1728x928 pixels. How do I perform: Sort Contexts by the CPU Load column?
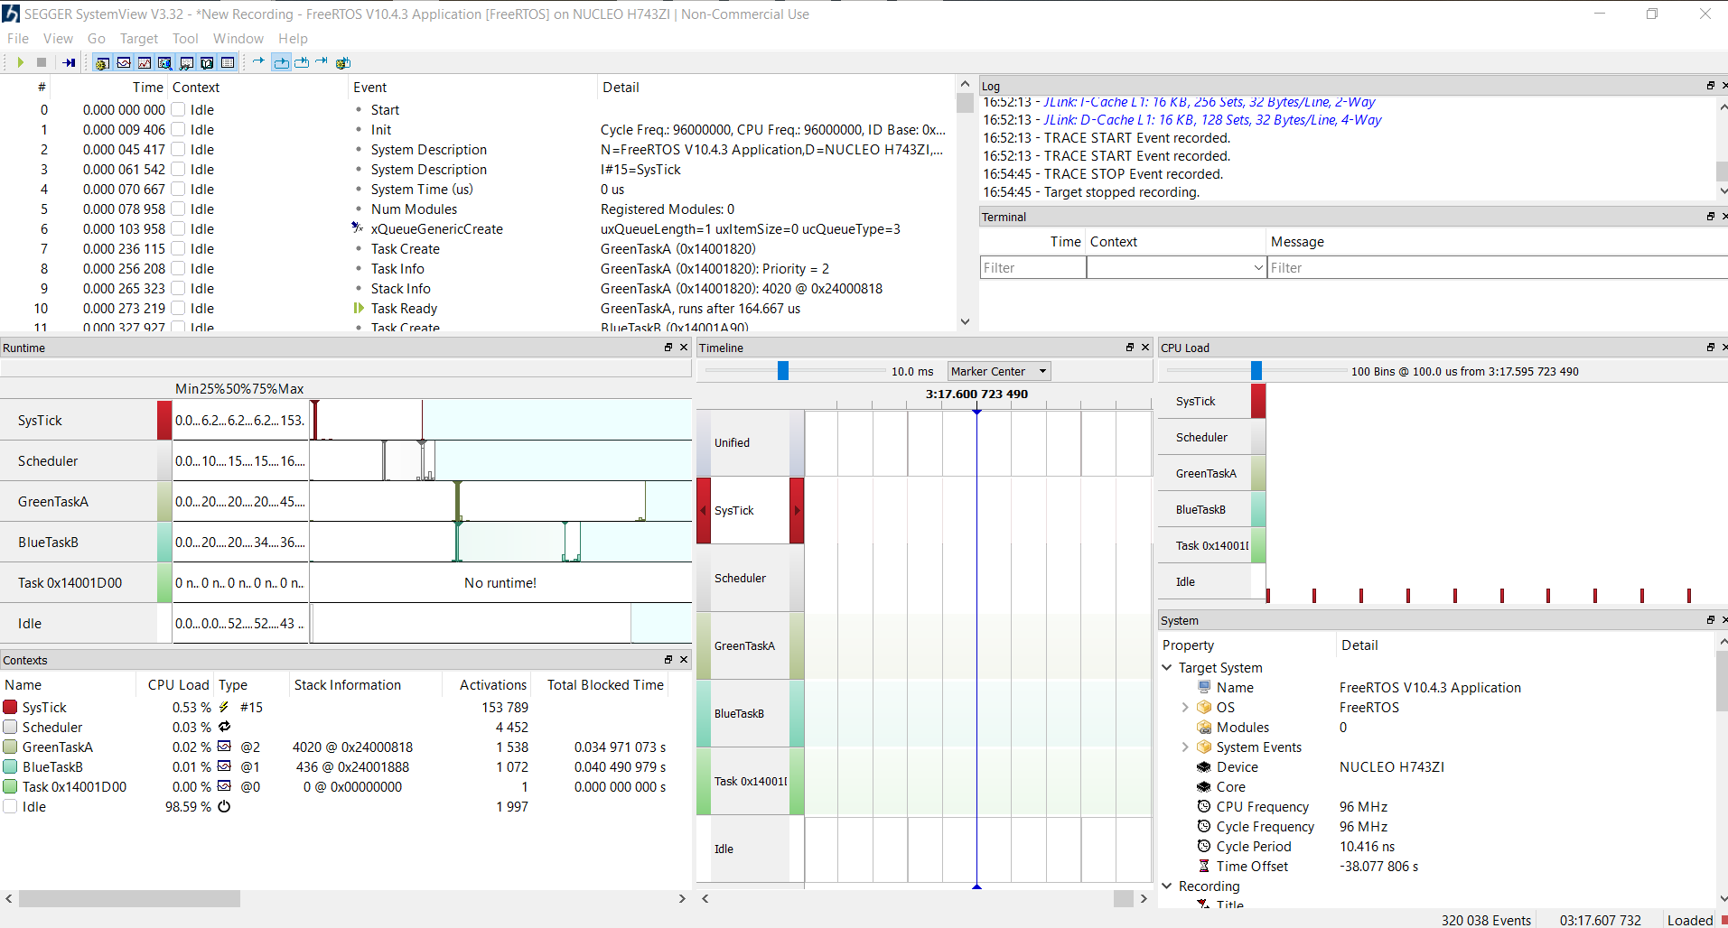(x=176, y=684)
